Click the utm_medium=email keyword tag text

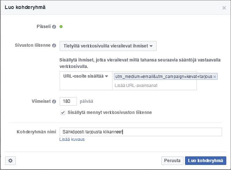click(x=164, y=77)
